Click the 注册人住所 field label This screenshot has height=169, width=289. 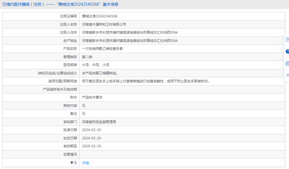click(x=68, y=32)
